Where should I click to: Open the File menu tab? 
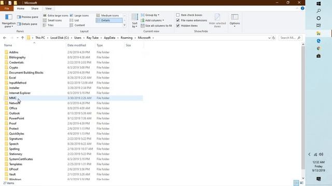[7, 8]
